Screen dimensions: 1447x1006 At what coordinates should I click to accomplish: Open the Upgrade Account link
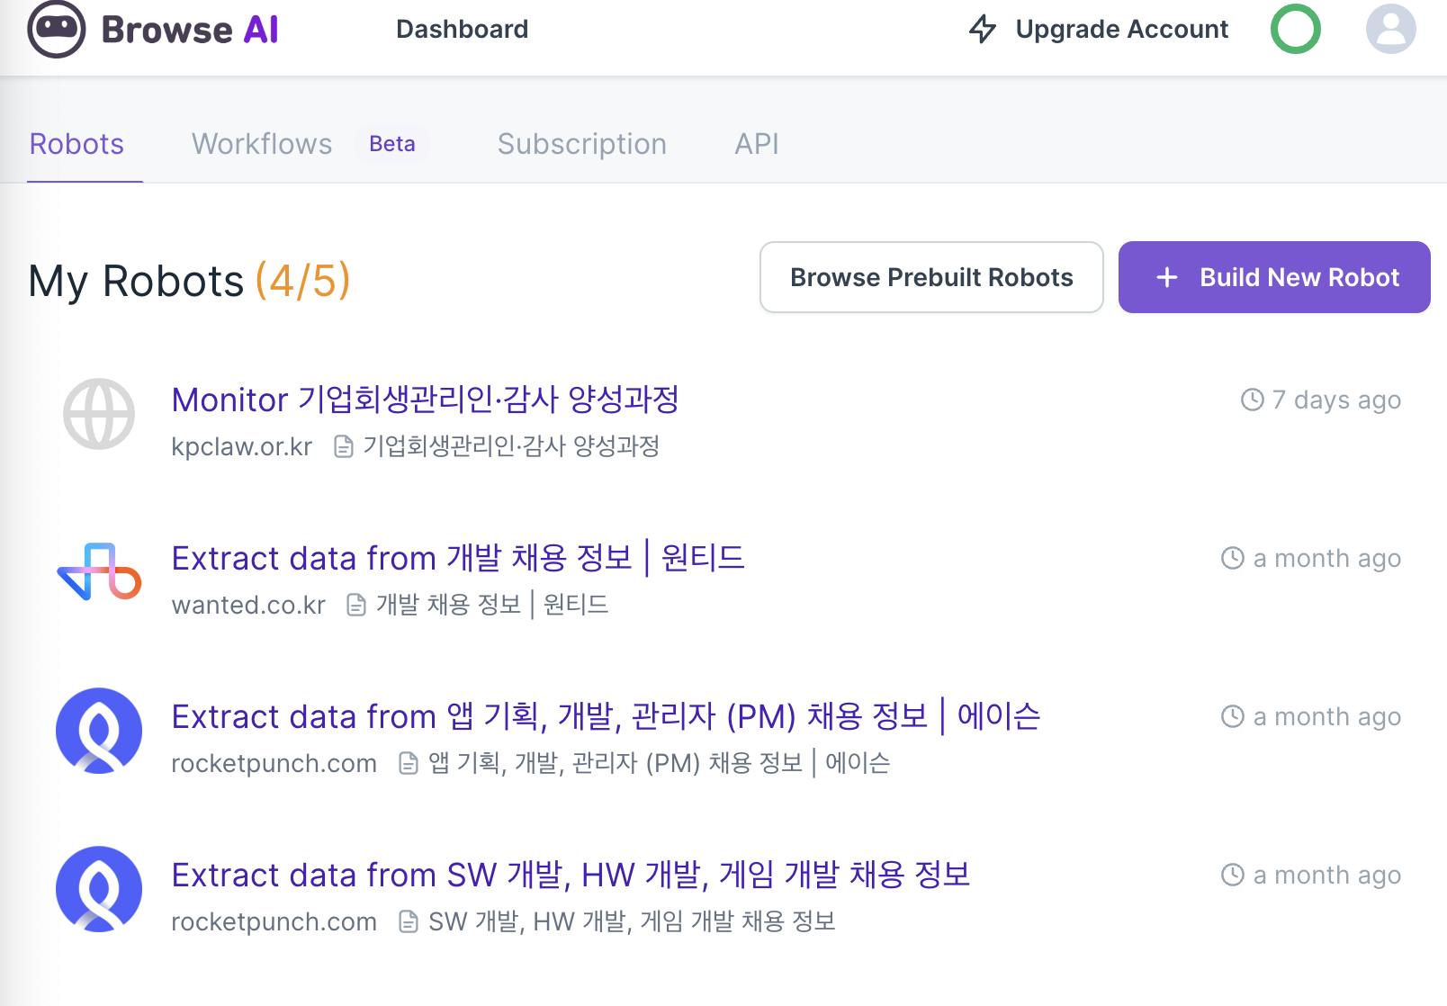pyautogui.click(x=1121, y=29)
